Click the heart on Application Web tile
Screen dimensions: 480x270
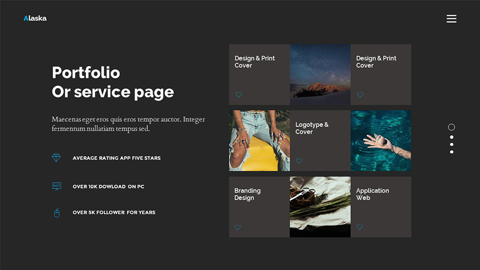(x=359, y=227)
